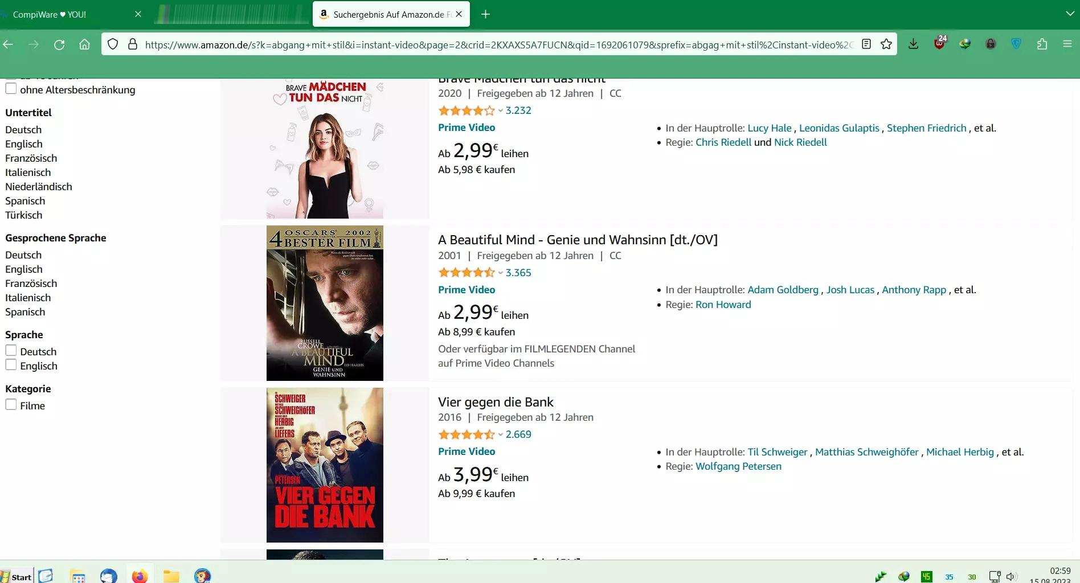This screenshot has height=583, width=1080.
Task: Open the 2.669 reviews count link
Action: (x=518, y=434)
